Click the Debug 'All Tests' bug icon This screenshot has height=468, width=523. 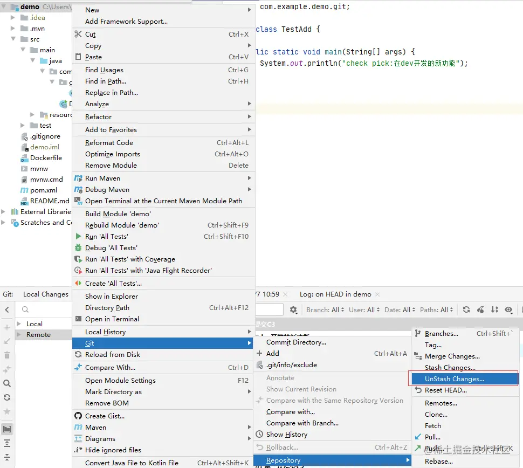click(x=78, y=247)
